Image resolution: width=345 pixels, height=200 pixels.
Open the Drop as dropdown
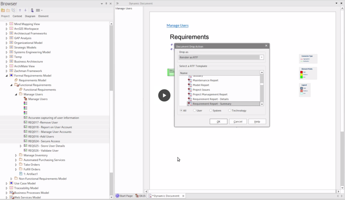261,57
